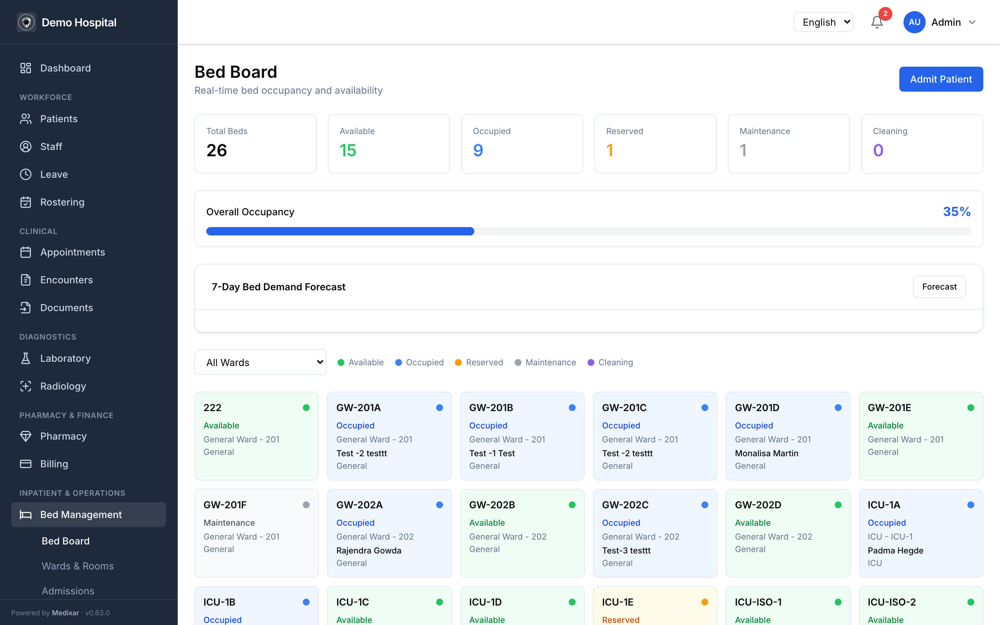
Task: Select bed card GW-201B
Action: [522, 436]
